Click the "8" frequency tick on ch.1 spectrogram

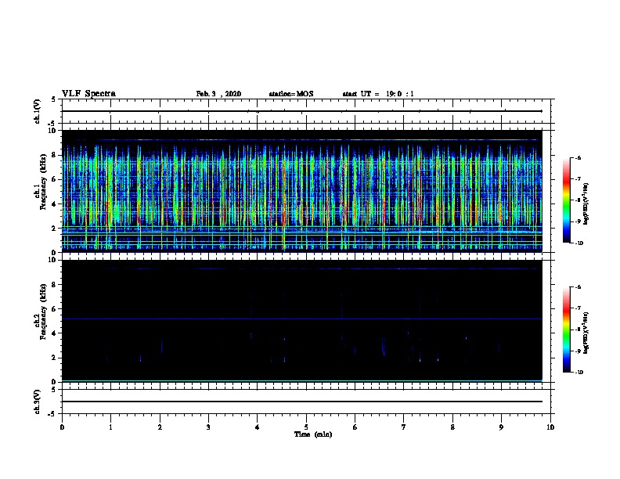pyautogui.click(x=55, y=155)
